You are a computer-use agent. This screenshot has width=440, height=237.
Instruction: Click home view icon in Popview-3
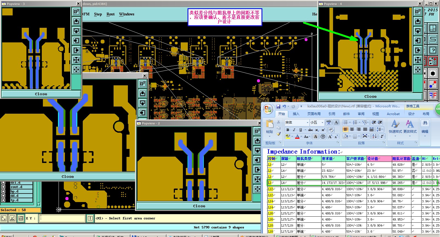[x=76, y=12]
